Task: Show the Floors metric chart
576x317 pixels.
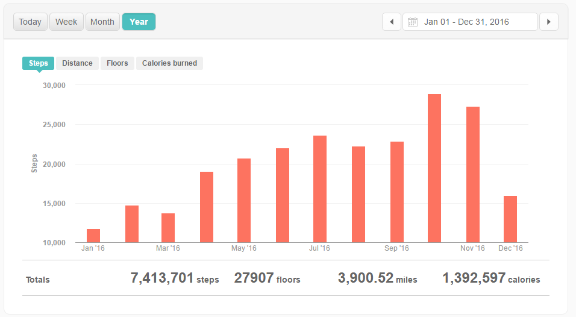Action: (117, 63)
